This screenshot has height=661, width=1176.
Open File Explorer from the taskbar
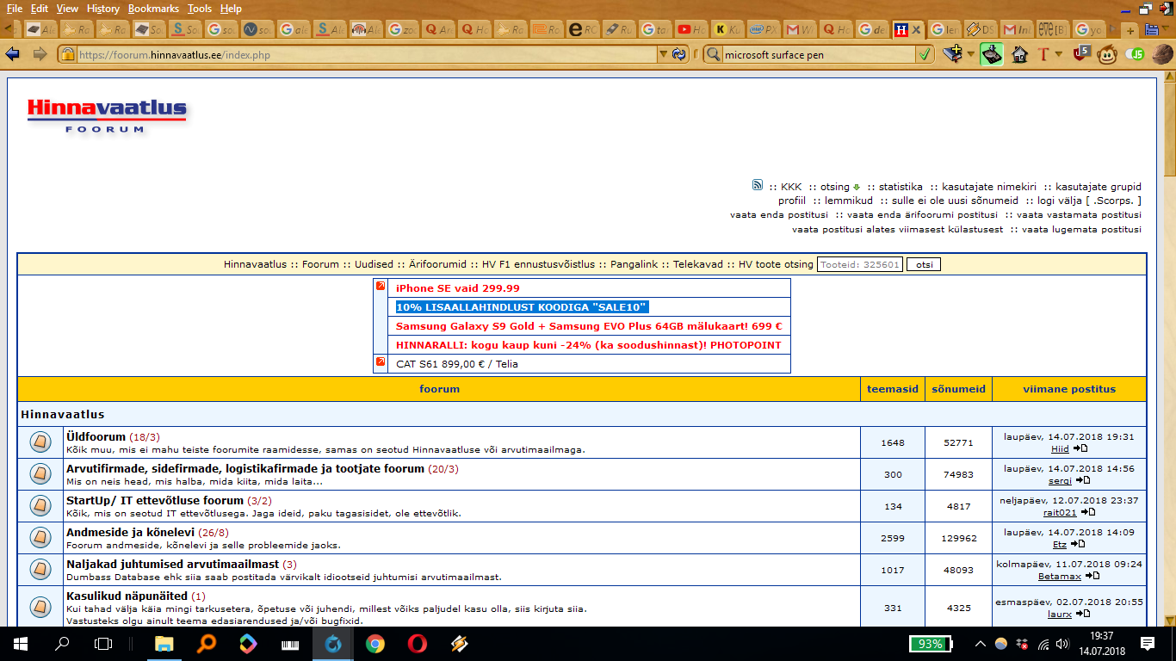pyautogui.click(x=164, y=644)
